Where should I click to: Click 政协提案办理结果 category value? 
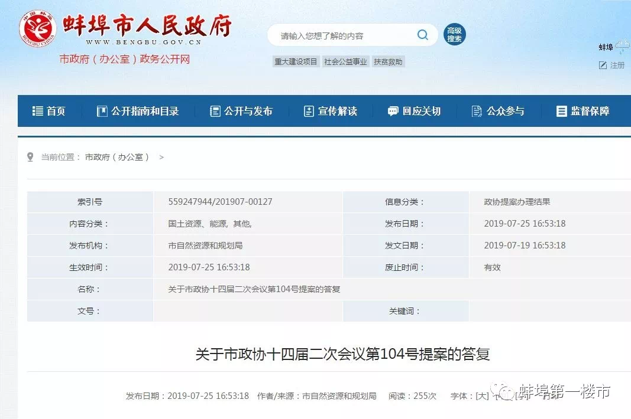pos(517,202)
